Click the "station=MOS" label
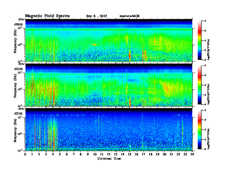229x177 pixels. click(130, 16)
